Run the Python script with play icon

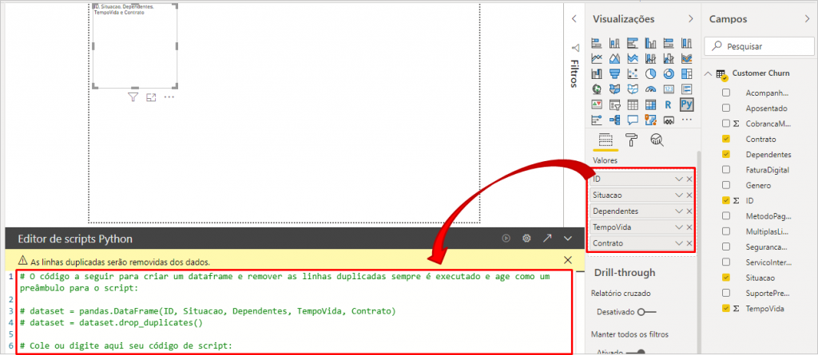[x=506, y=238]
